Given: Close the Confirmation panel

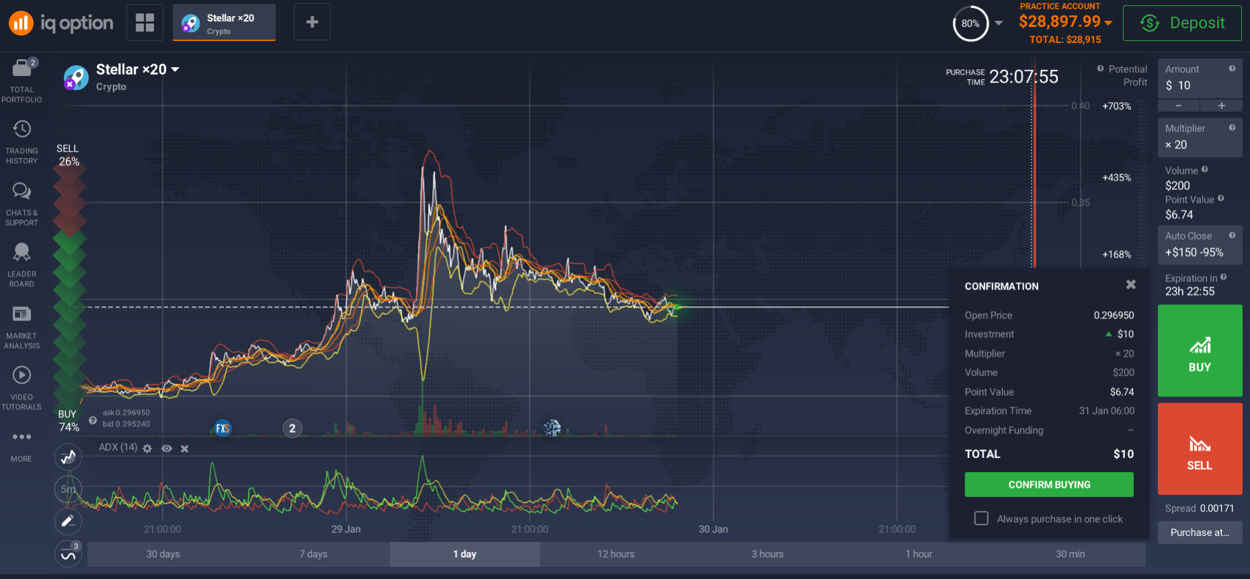Looking at the screenshot, I should [x=1130, y=285].
